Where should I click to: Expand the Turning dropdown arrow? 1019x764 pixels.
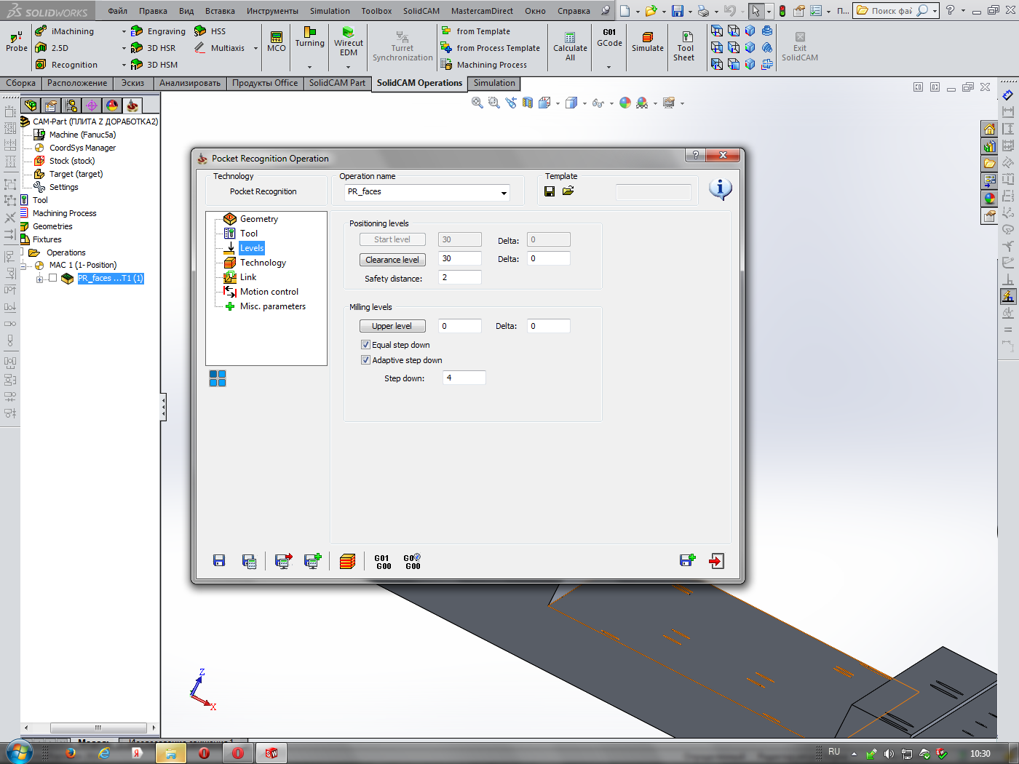pyautogui.click(x=309, y=67)
